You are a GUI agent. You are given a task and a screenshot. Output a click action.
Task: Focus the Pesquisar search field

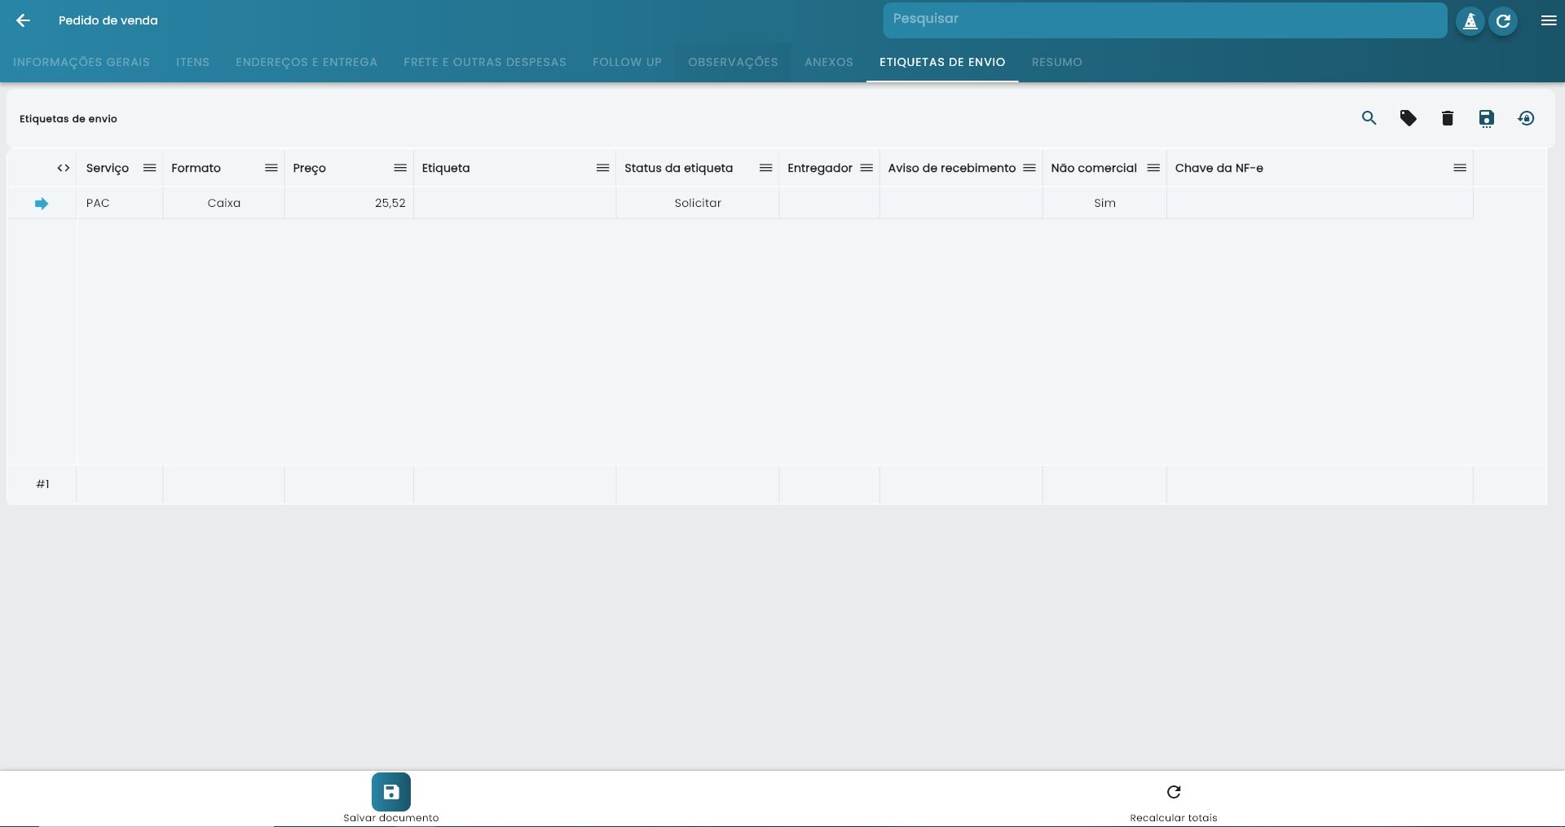[1164, 20]
